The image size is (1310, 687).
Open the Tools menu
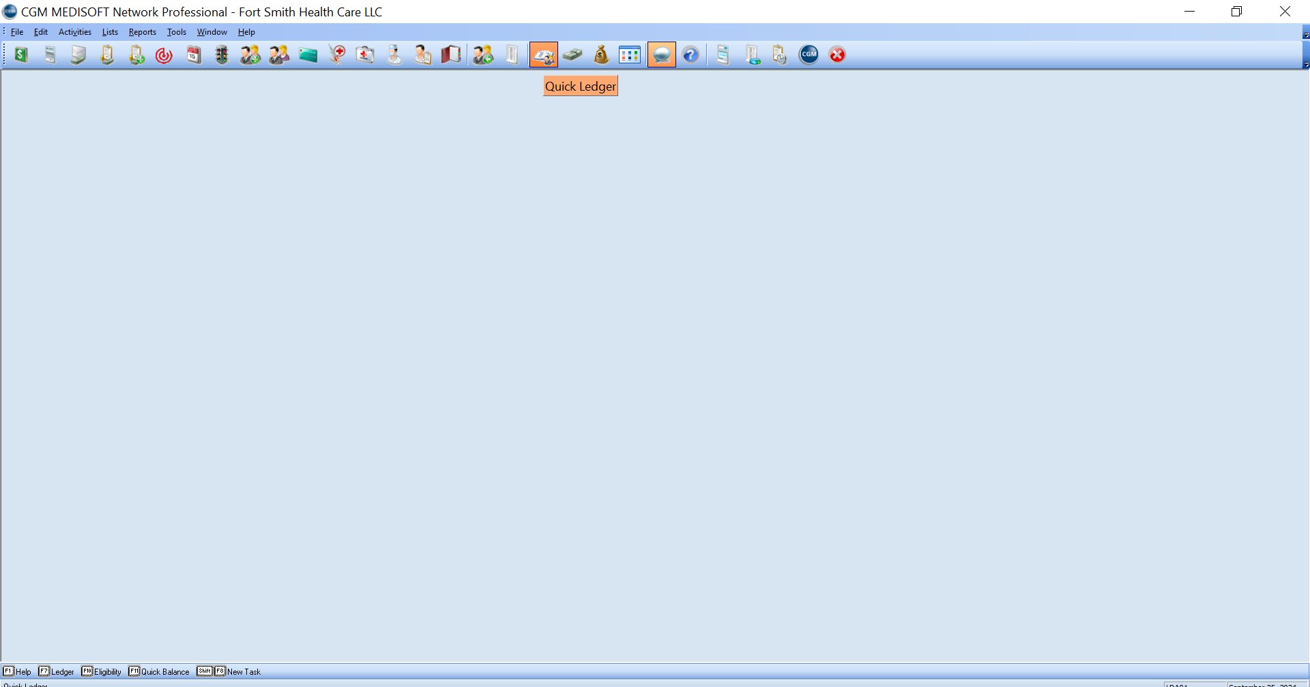(177, 32)
